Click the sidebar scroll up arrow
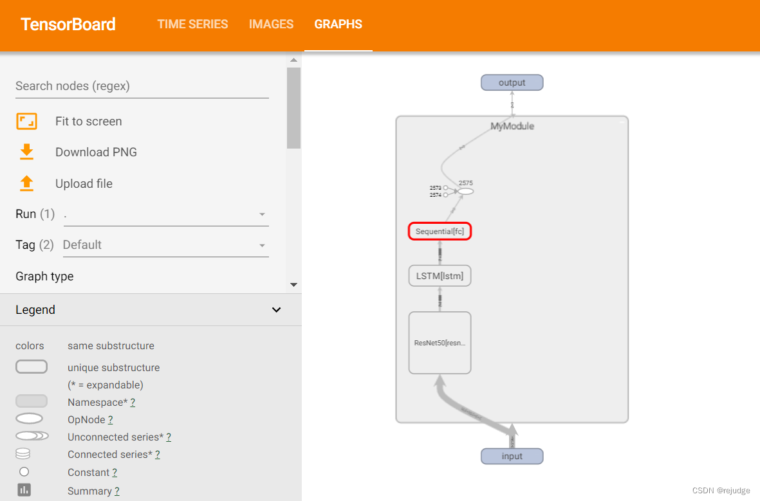Image resolution: width=760 pixels, height=501 pixels. [293, 60]
